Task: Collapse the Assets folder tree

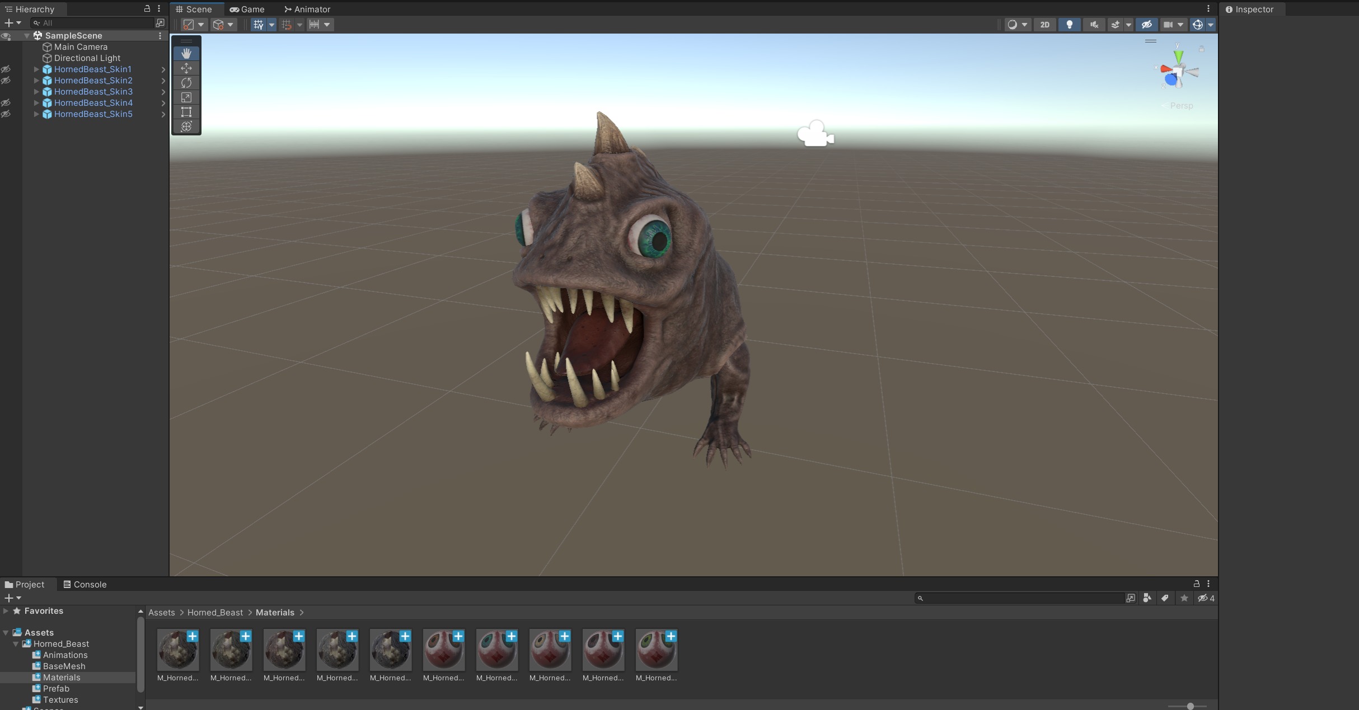Action: click(6, 633)
